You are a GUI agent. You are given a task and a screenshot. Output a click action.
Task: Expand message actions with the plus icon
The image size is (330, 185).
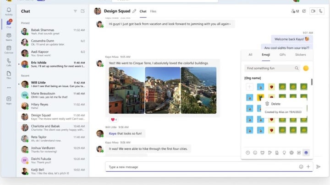[308, 167]
